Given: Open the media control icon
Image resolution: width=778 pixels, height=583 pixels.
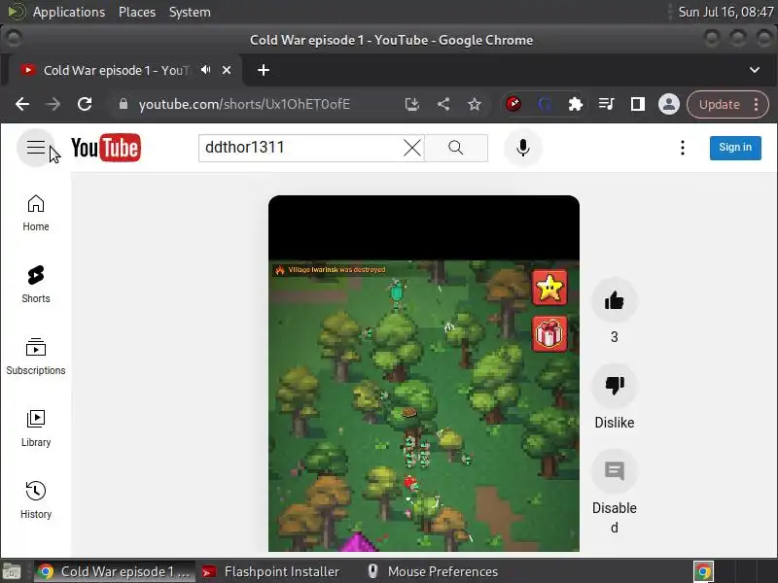Looking at the screenshot, I should click(606, 104).
